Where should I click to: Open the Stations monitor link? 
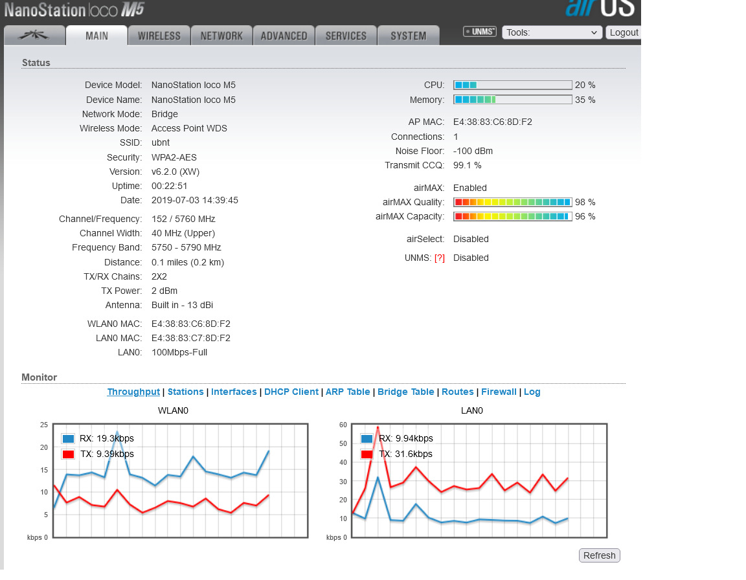click(x=186, y=392)
